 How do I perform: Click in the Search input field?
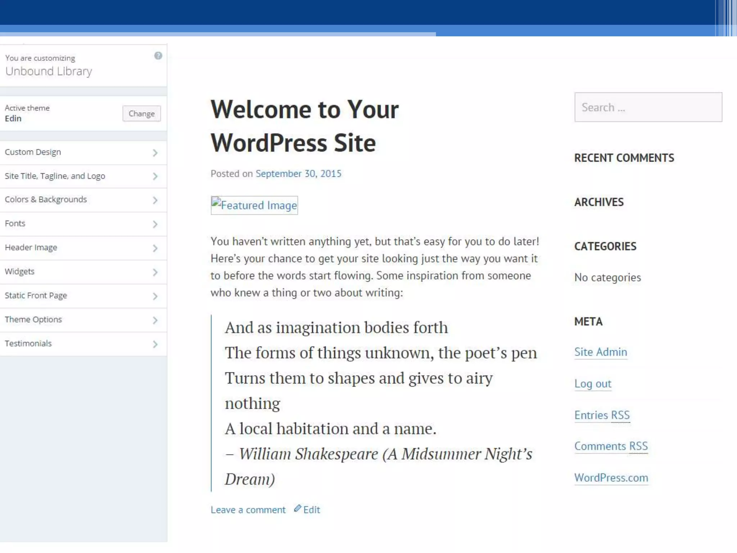(x=648, y=107)
